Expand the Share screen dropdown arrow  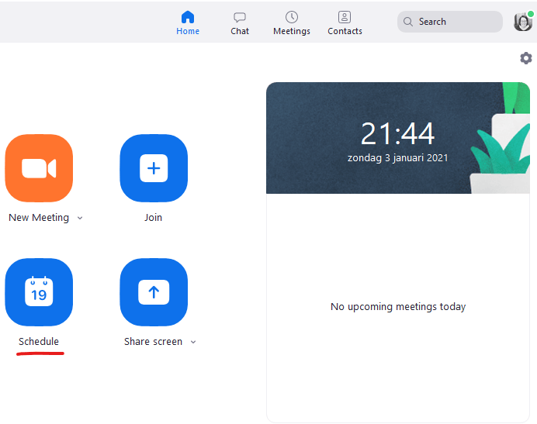(193, 343)
